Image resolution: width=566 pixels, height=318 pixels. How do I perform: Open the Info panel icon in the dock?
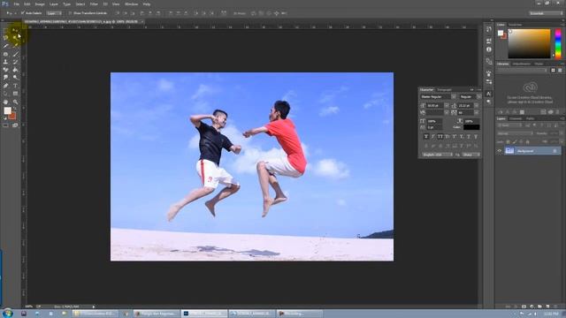tap(489, 49)
